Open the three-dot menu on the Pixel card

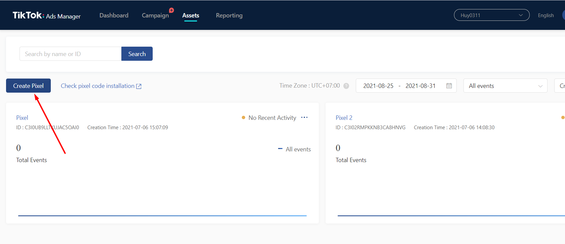(x=304, y=117)
